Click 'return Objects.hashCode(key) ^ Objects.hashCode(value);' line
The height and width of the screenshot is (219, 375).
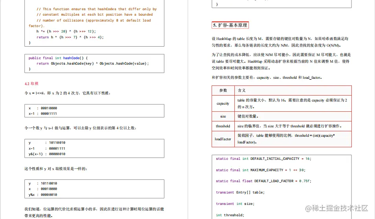(93, 63)
